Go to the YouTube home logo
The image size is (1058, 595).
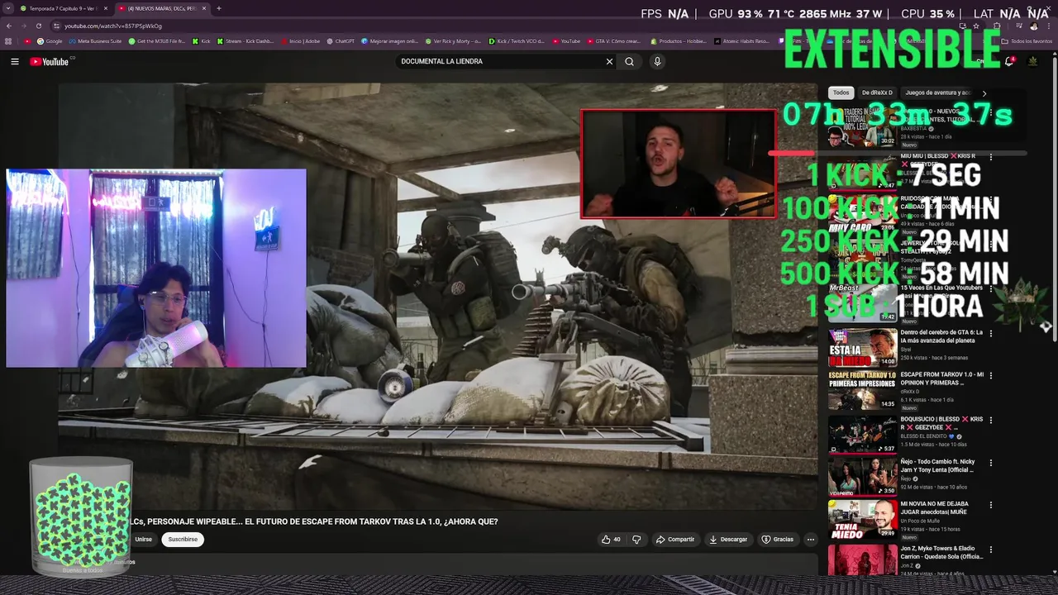point(50,61)
